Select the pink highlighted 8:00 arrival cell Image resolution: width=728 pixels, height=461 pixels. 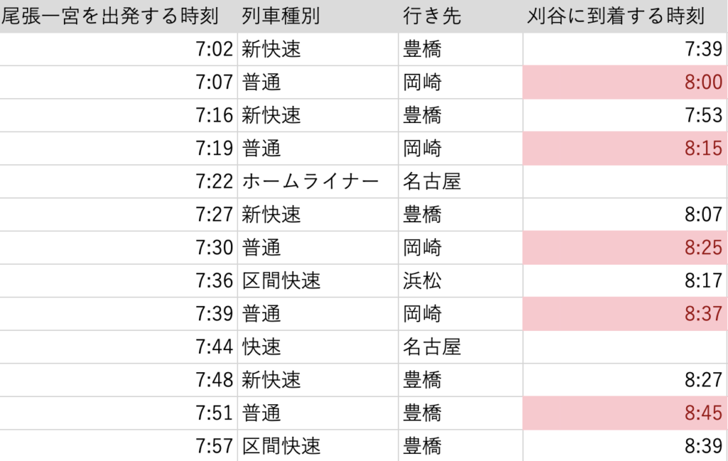[x=625, y=83]
